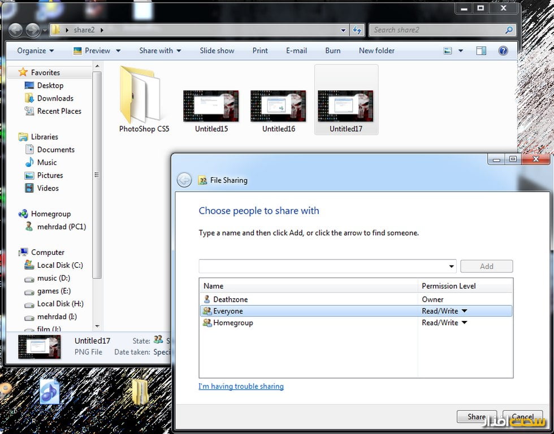This screenshot has height=434, width=554.
Task: Click the back arrow in File Sharing dialog
Action: pyautogui.click(x=184, y=180)
